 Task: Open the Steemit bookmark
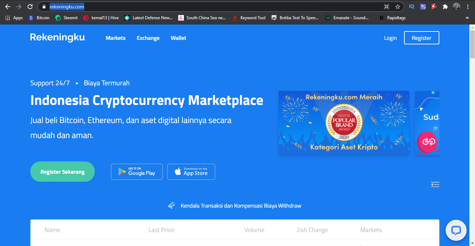(66, 18)
